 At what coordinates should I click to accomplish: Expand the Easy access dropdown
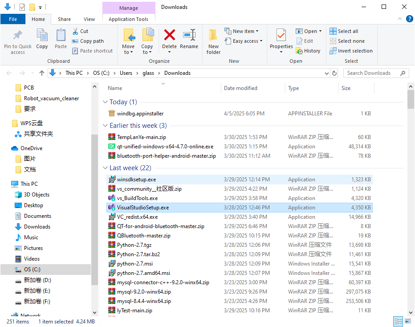[244, 41]
